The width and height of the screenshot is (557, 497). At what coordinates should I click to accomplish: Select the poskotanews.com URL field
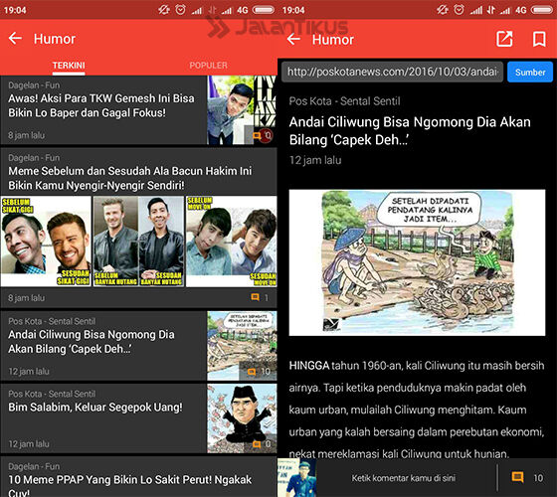(392, 72)
